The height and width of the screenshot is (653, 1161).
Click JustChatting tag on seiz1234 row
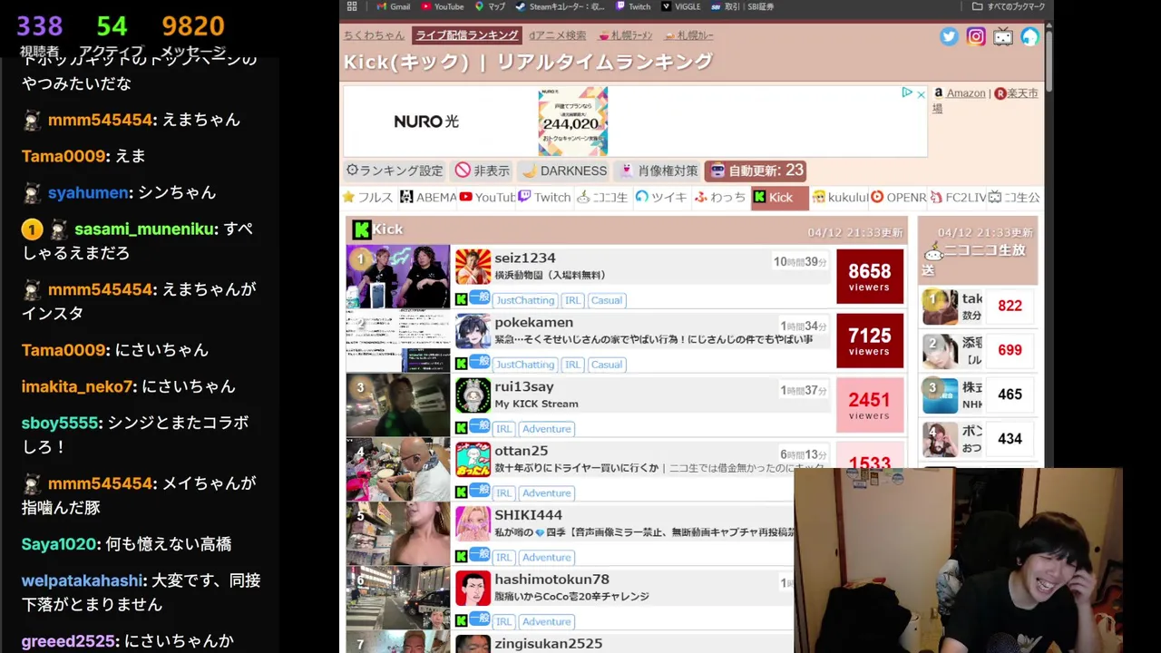click(525, 300)
